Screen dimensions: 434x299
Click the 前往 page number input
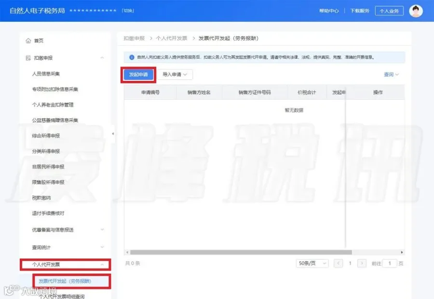(390, 263)
